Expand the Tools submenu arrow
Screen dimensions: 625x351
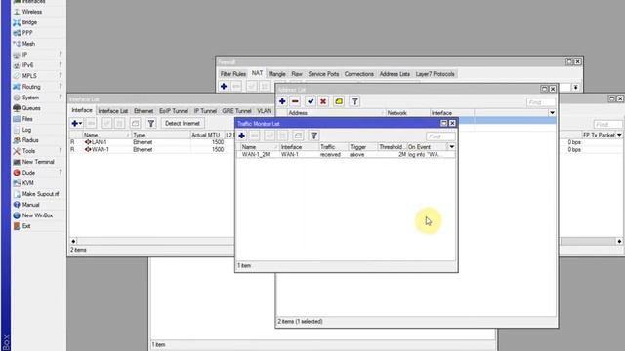pos(61,151)
